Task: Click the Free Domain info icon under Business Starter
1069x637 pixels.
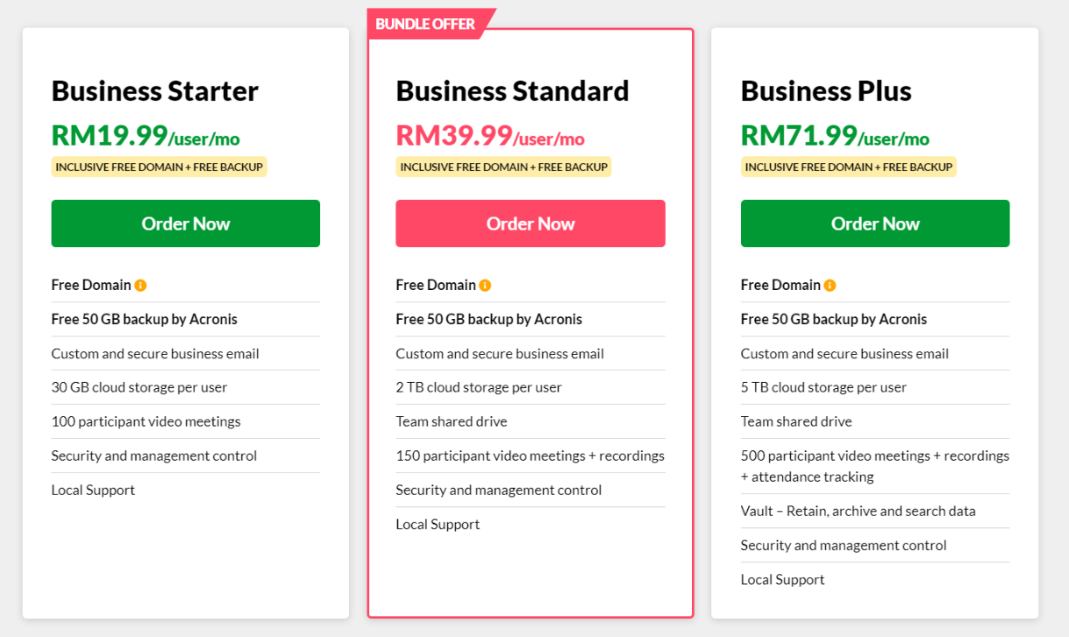Action: [x=140, y=286]
